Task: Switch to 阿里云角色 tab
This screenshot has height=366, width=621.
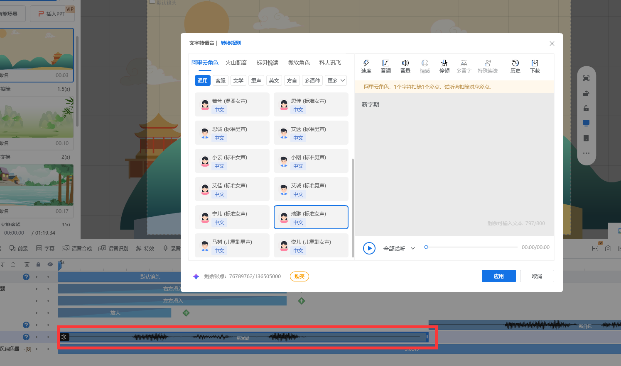Action: 205,63
